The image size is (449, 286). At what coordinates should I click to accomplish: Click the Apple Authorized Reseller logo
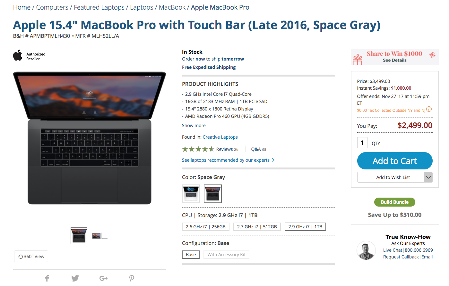29,56
